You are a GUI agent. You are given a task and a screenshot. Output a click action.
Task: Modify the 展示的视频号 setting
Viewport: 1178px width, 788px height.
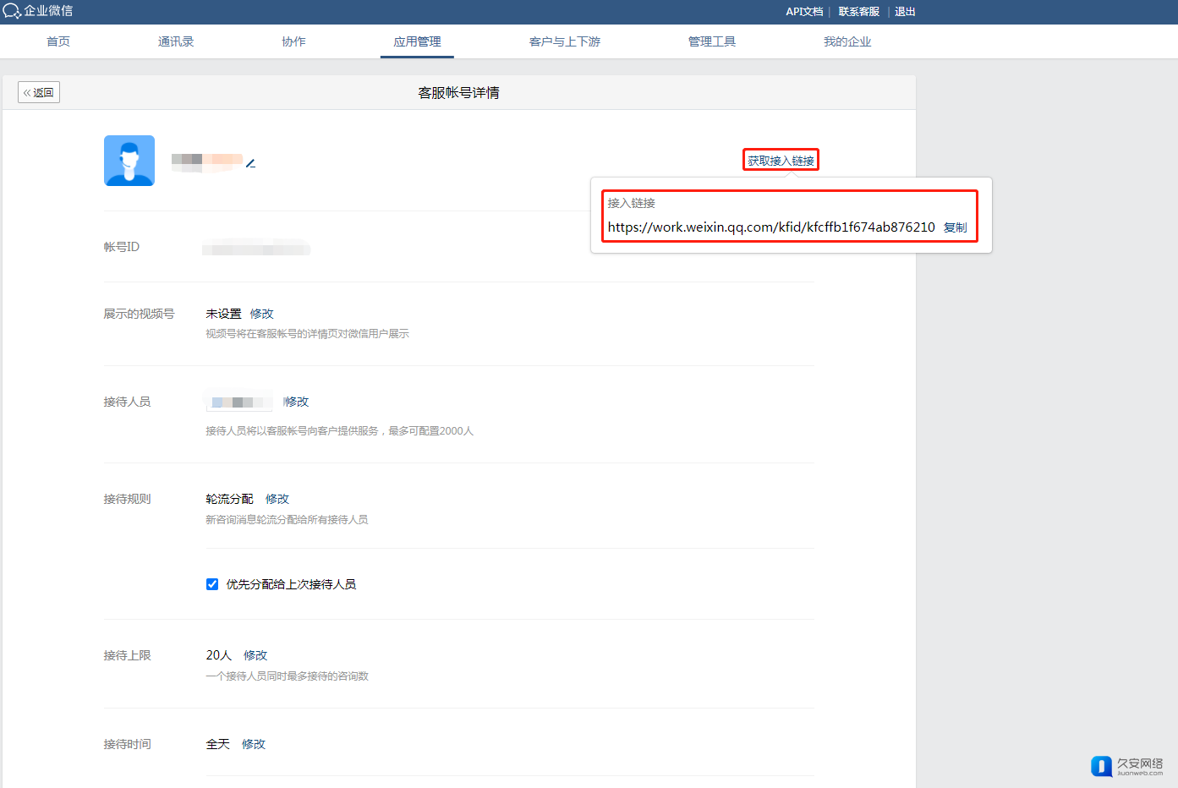[261, 314]
